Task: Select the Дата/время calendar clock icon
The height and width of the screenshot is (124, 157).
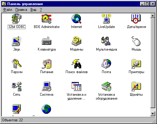Action: click(136, 19)
